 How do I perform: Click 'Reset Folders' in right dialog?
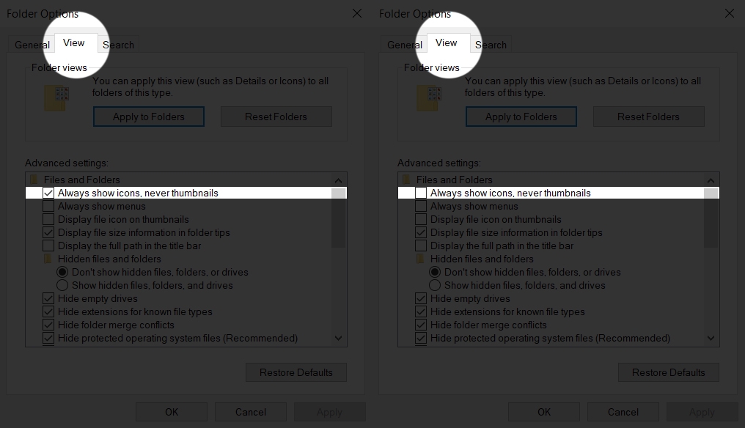(x=648, y=117)
